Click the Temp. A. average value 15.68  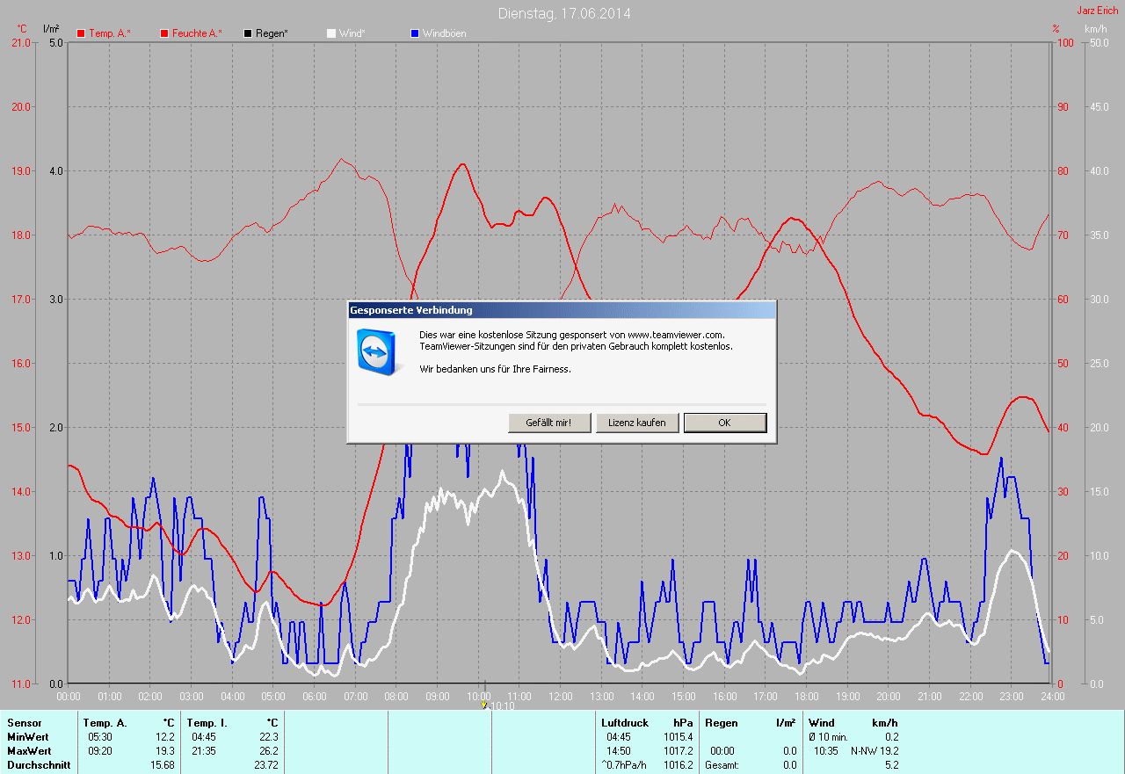pyautogui.click(x=161, y=765)
